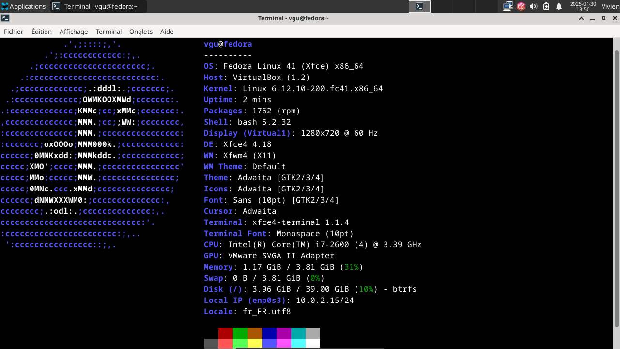Click the date and time clock

point(583,6)
